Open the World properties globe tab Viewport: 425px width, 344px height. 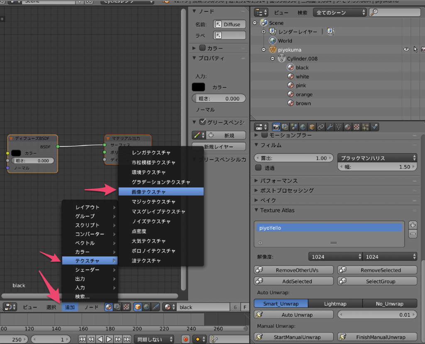click(303, 127)
